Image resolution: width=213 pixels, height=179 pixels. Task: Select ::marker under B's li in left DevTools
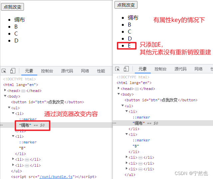point(28,142)
